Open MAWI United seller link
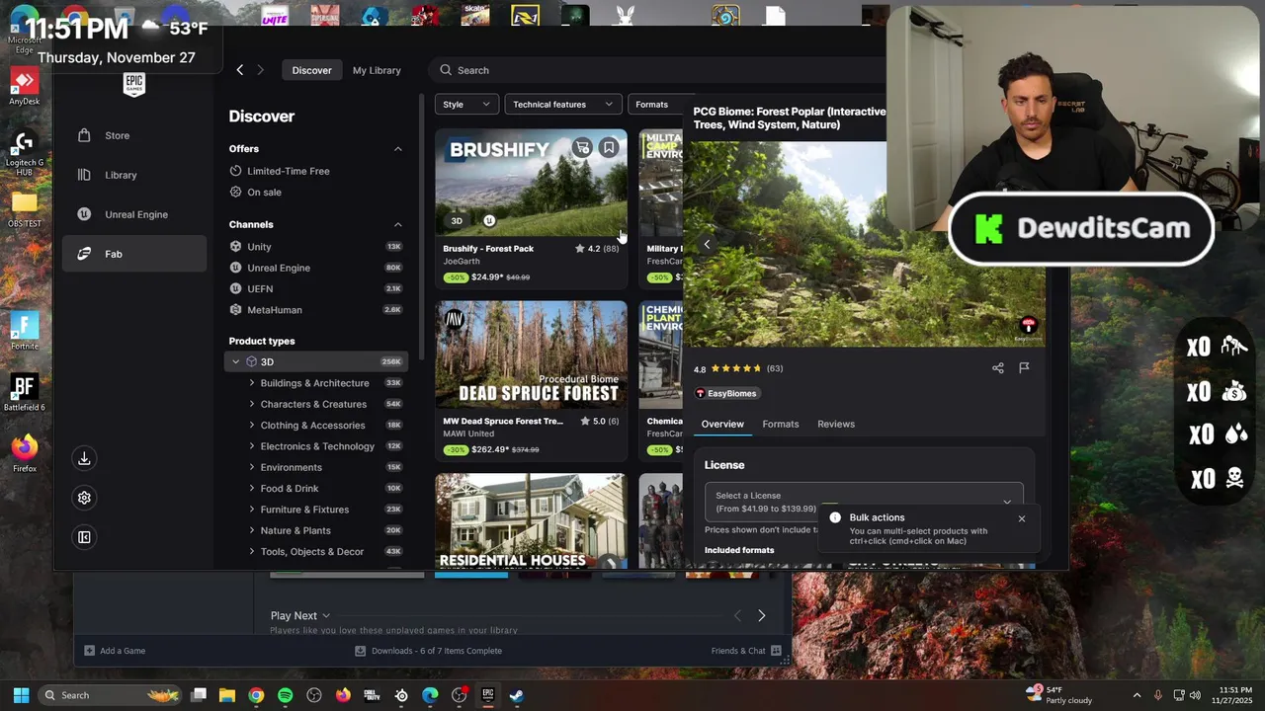 tap(468, 434)
